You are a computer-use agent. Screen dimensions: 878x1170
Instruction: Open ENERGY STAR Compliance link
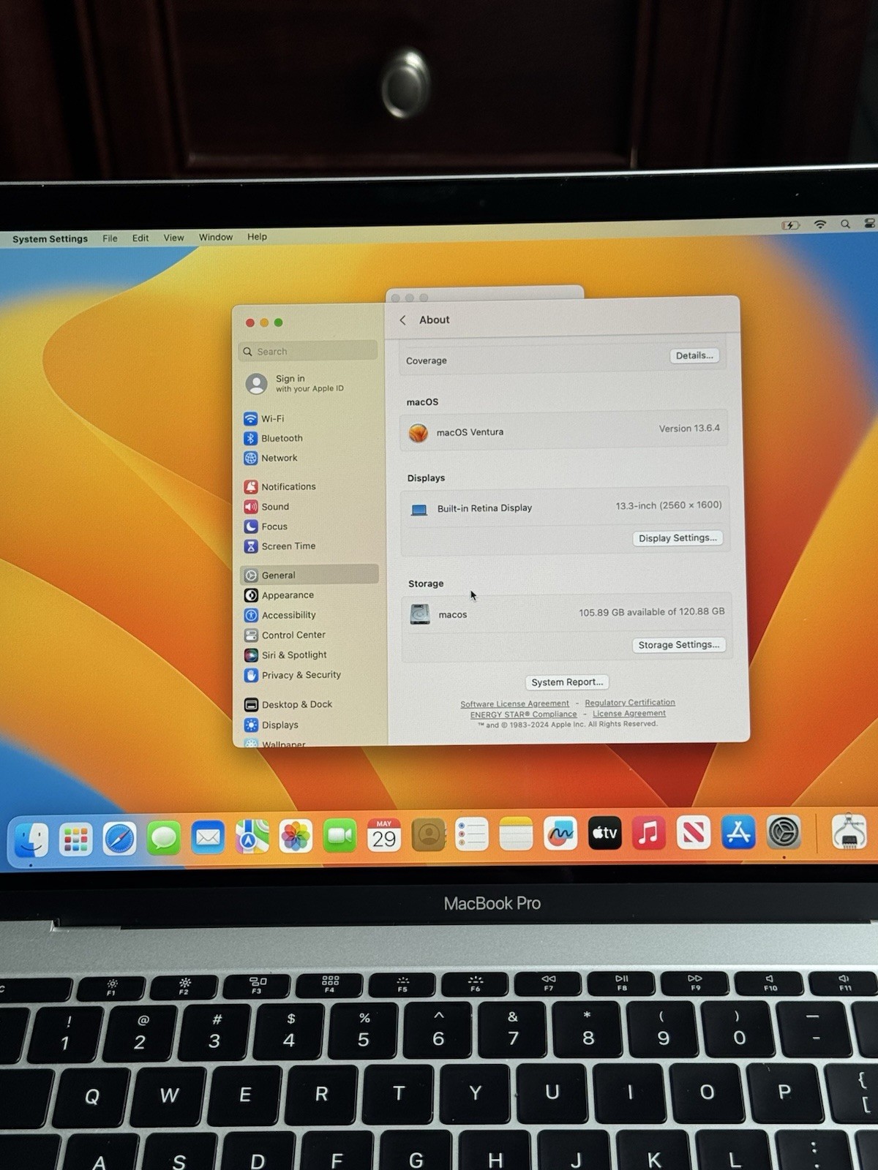pos(523,714)
